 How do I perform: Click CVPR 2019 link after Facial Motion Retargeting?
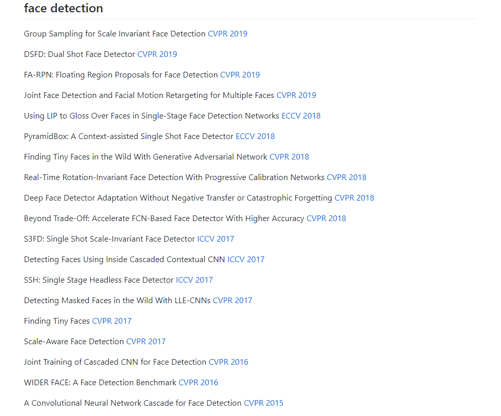pos(296,95)
